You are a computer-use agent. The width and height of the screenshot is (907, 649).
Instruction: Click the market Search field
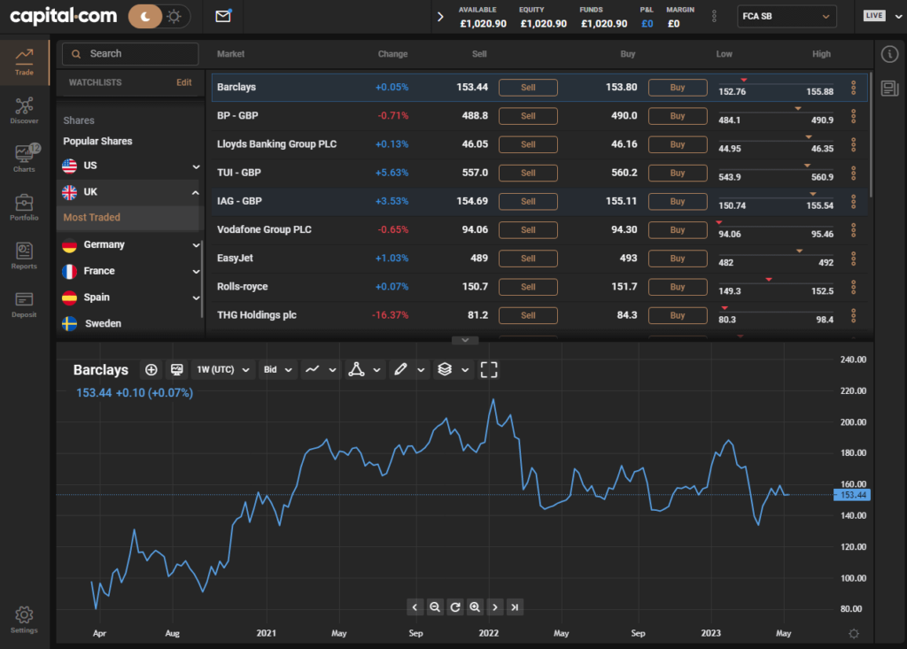(x=130, y=54)
